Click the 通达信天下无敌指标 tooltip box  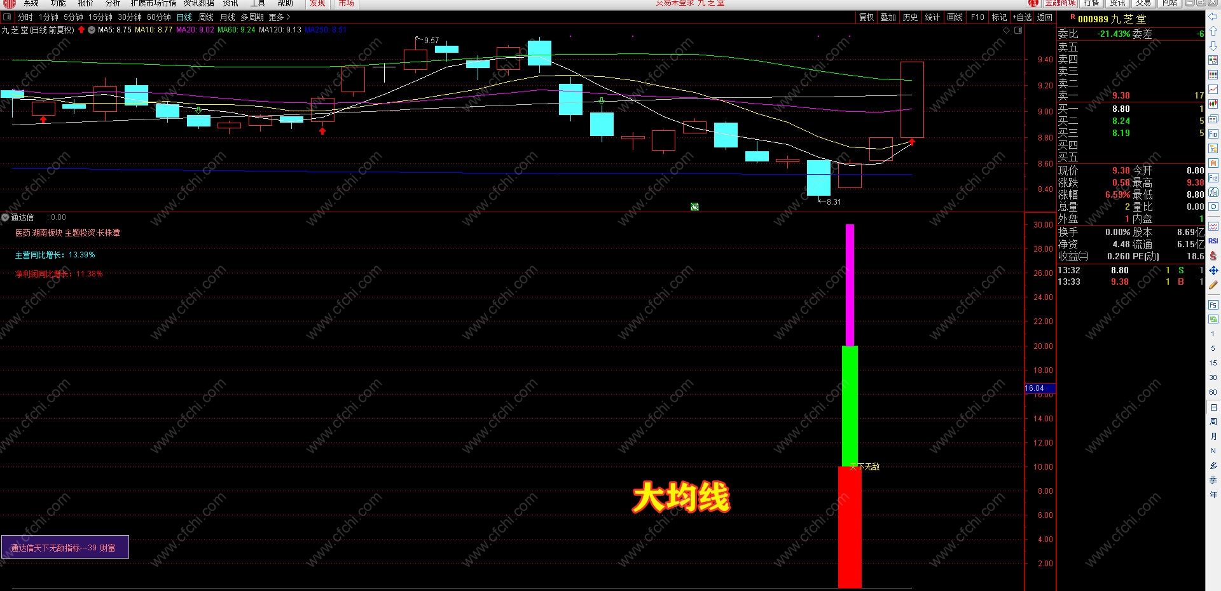click(x=65, y=547)
